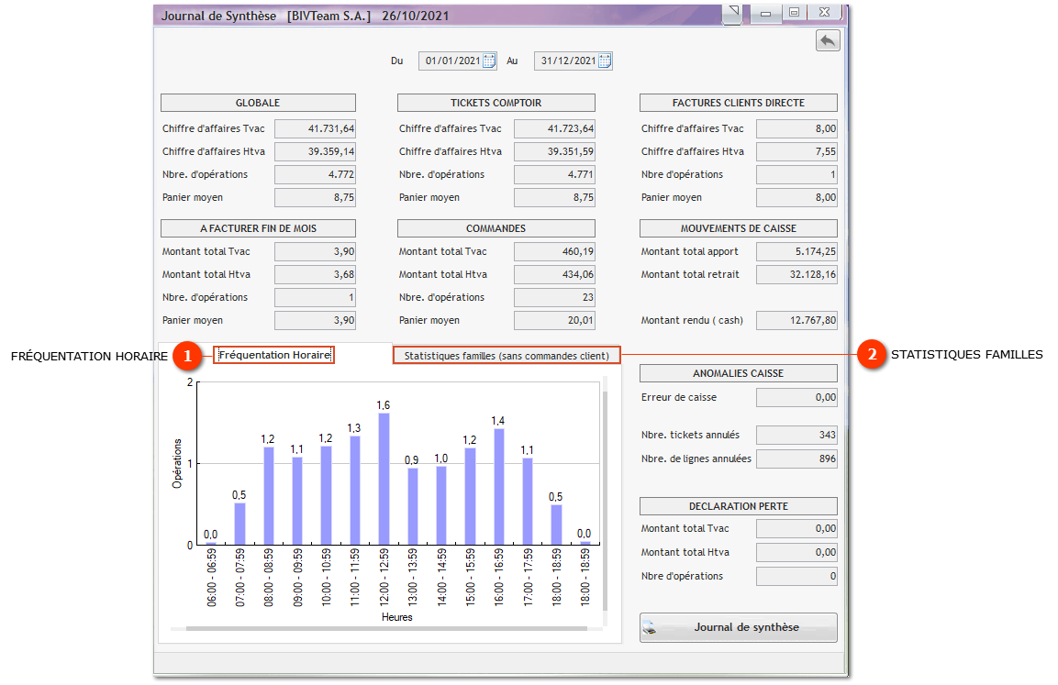Screen dimensions: 1058x685
Task: Click the orange callout marker number 2
Action: tap(872, 355)
